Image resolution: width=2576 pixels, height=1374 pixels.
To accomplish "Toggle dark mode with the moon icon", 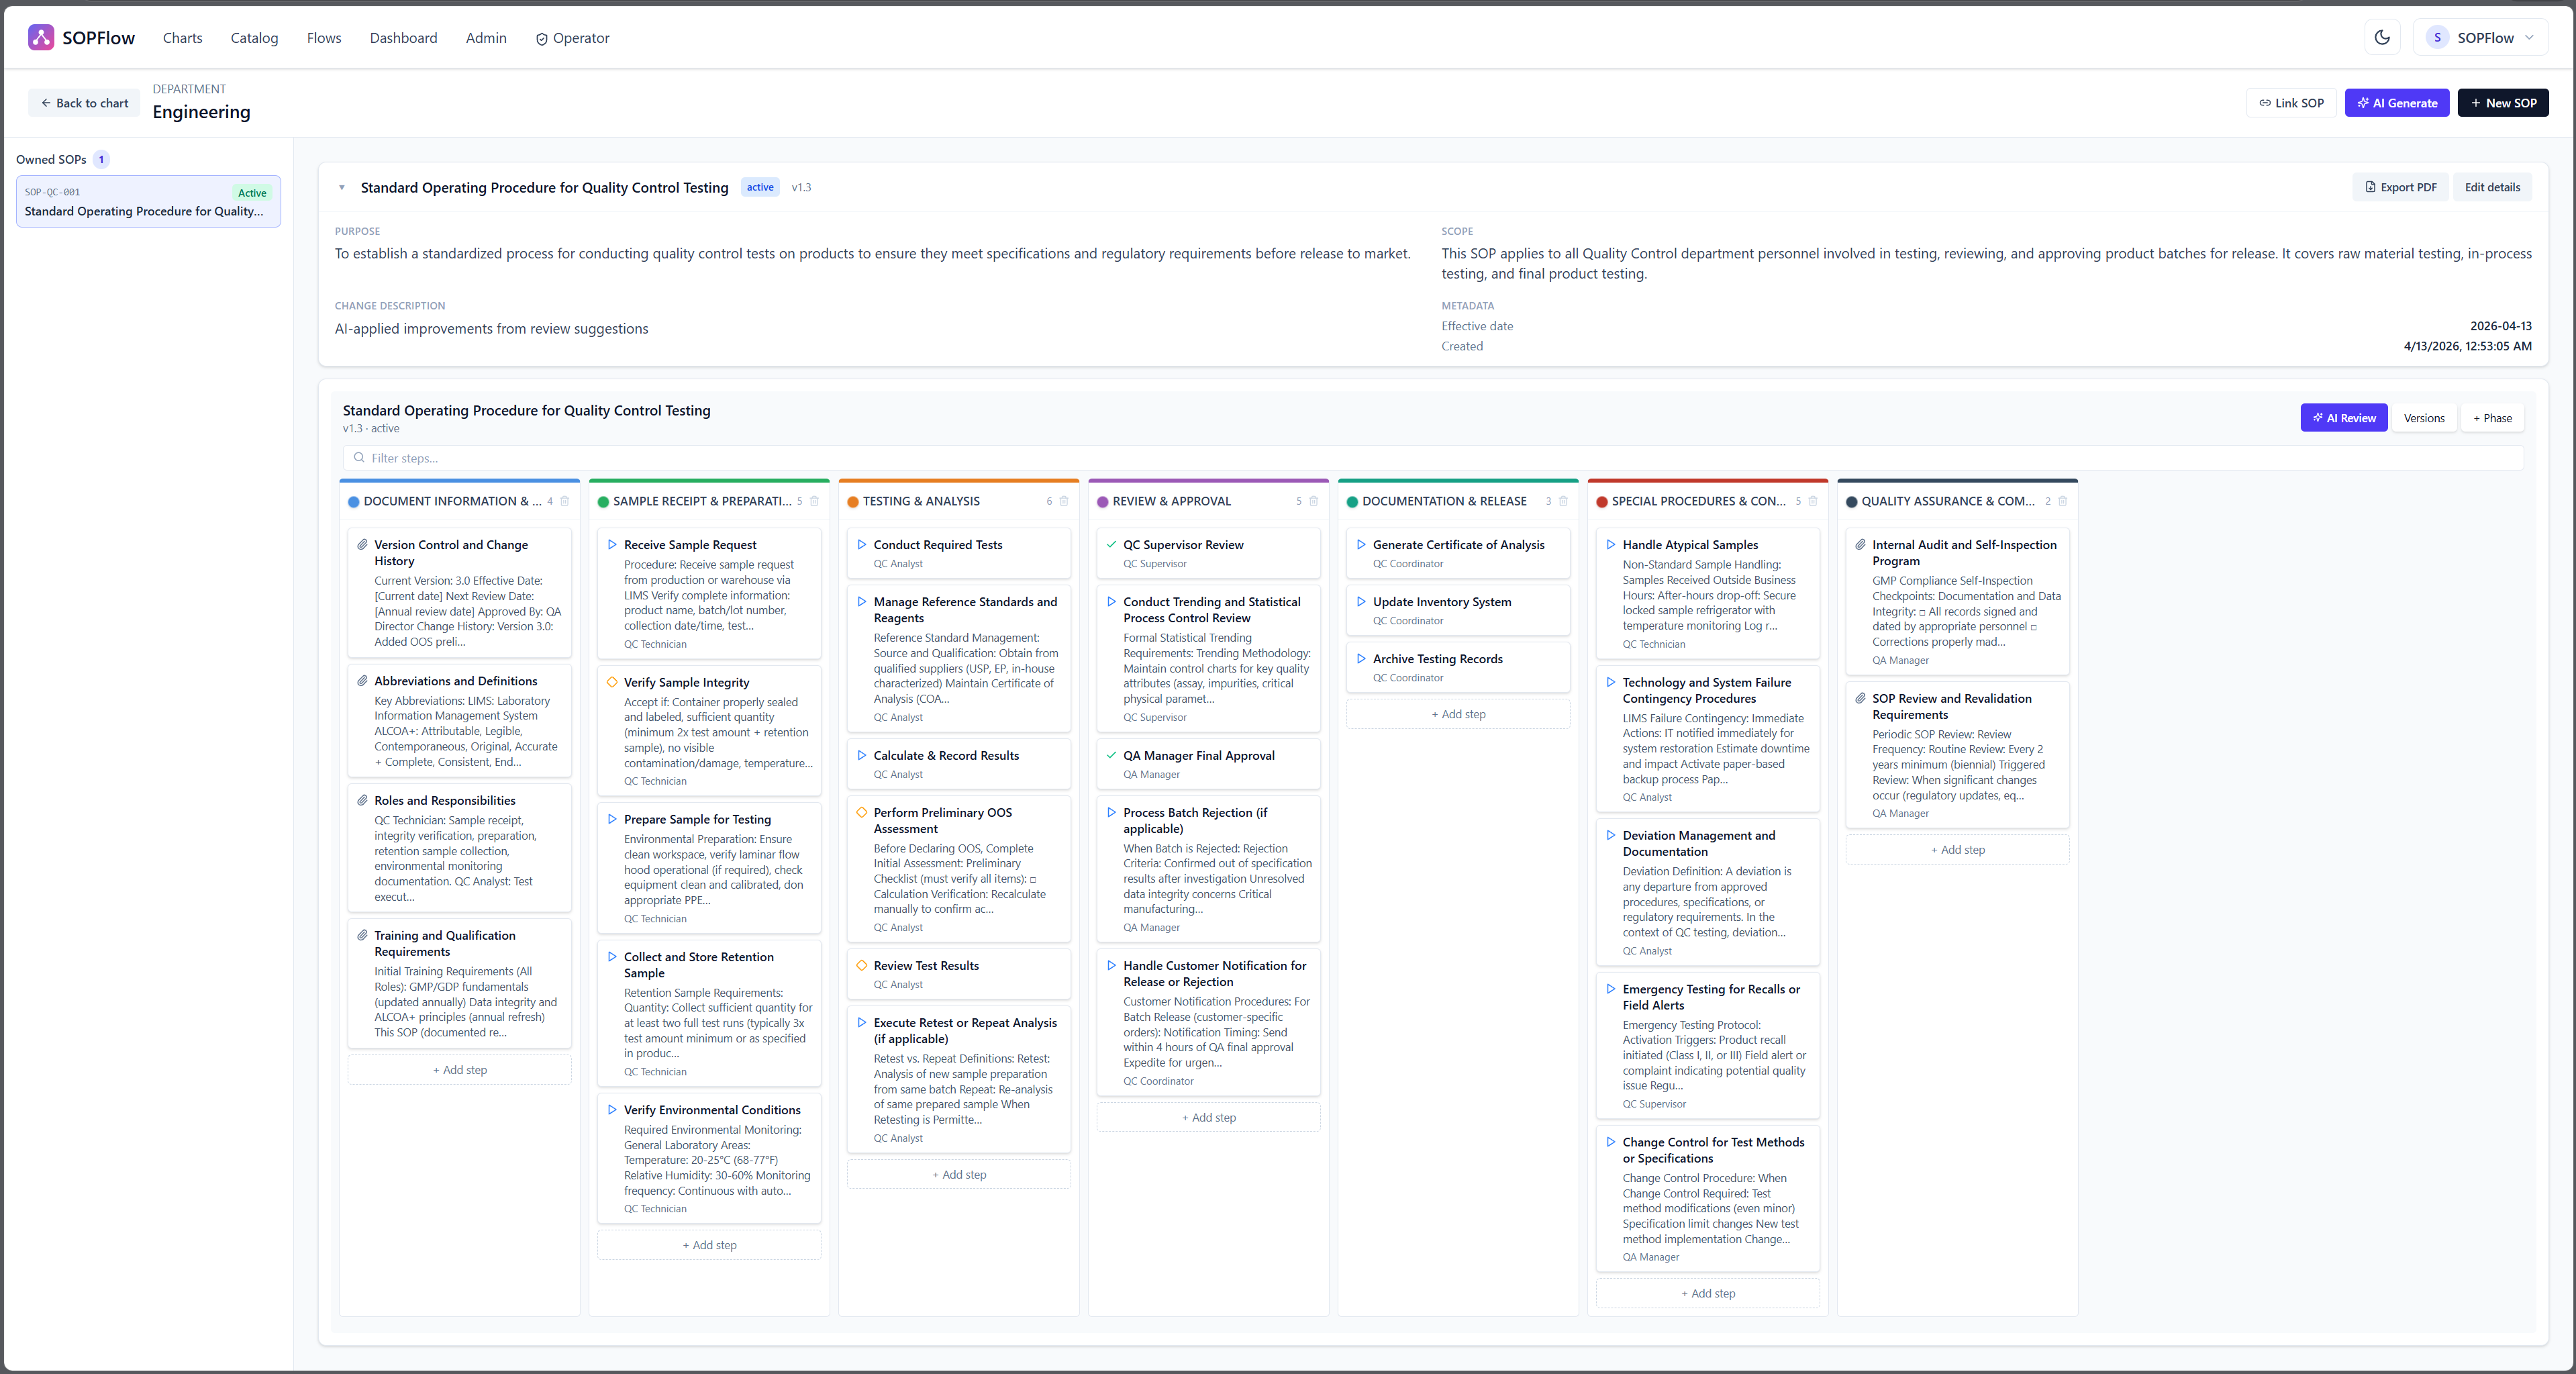I will [2382, 38].
